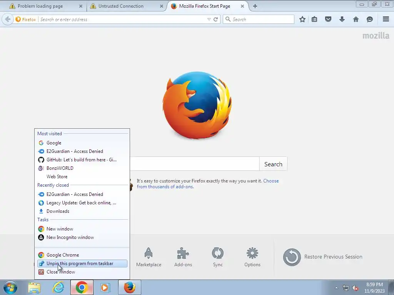
Task: Reload the page with the refresh icon
Action: pos(215,19)
